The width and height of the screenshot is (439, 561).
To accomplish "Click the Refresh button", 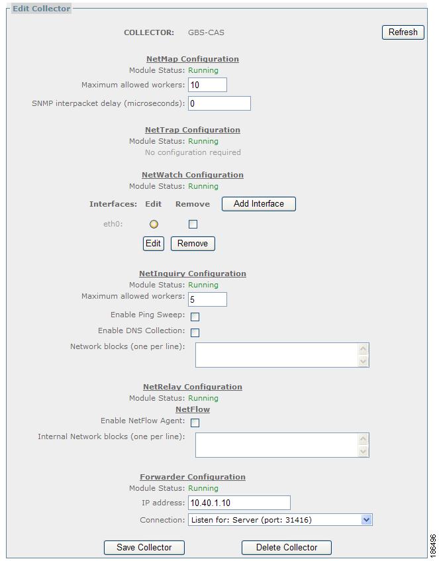I will point(403,32).
